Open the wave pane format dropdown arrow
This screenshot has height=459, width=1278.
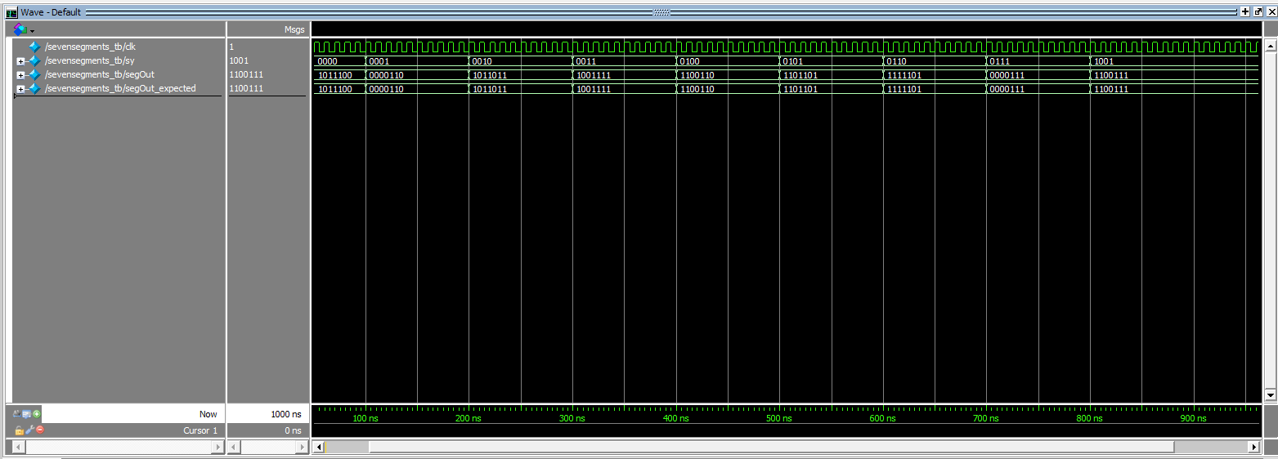(x=33, y=30)
